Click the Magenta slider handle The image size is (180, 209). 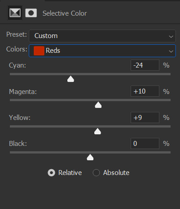[98, 105]
